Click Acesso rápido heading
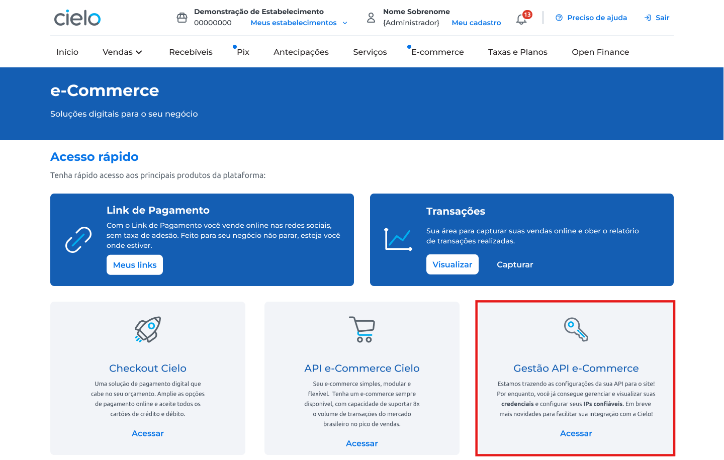724x460 pixels. (95, 157)
